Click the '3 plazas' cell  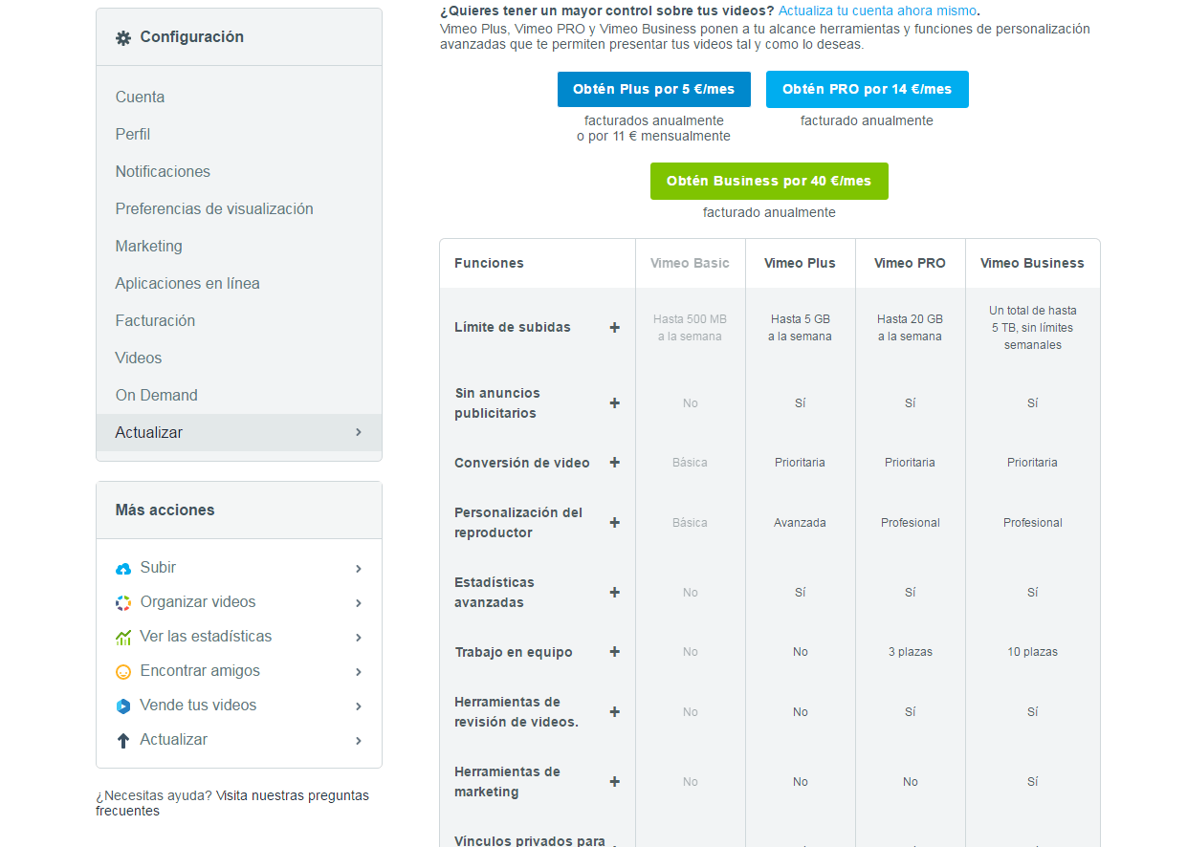click(910, 652)
